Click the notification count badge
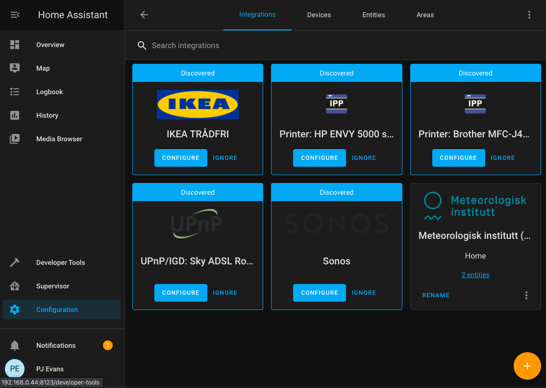Image resolution: width=546 pixels, height=388 pixels. (108, 345)
